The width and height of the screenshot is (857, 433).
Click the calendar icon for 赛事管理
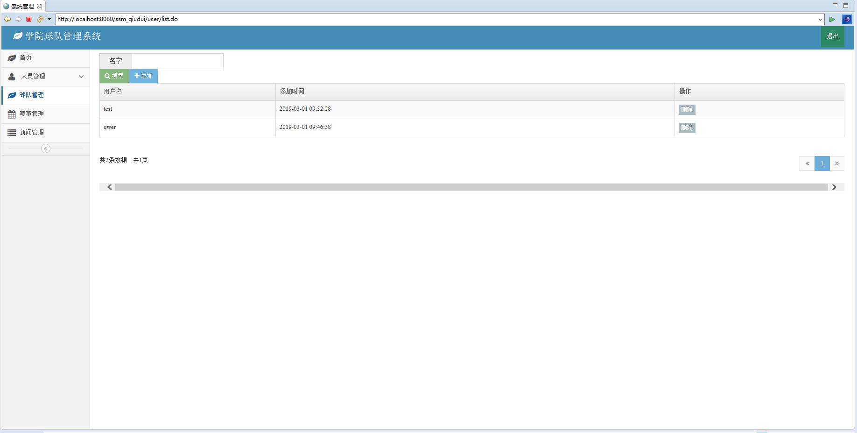[x=12, y=114]
